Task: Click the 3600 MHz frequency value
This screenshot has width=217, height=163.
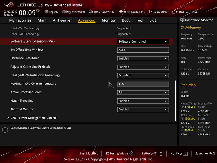Action: click(186, 39)
